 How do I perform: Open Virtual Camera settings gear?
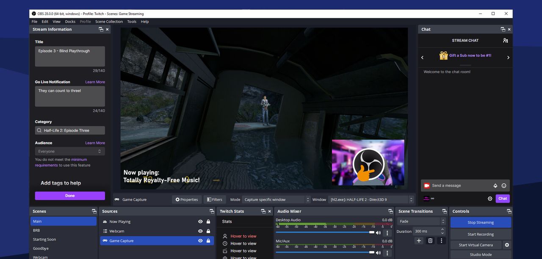tap(507, 245)
